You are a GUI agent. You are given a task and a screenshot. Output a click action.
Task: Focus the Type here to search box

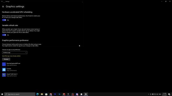[x=20, y=94]
